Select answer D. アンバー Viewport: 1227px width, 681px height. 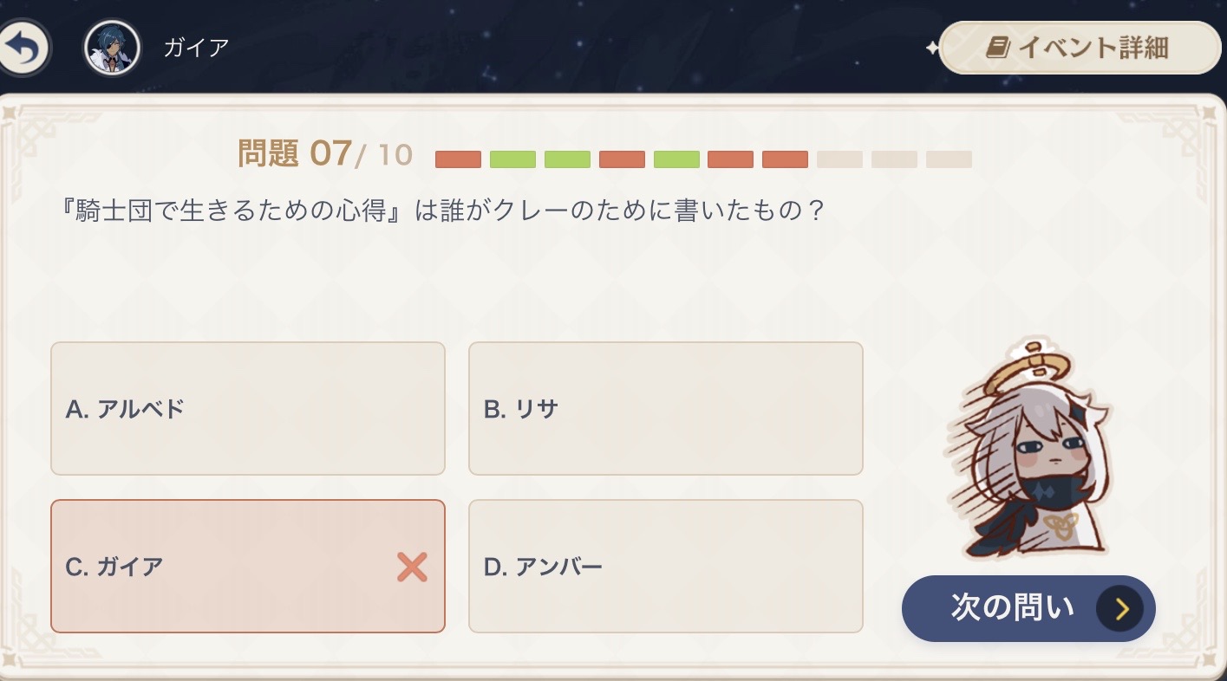point(665,567)
